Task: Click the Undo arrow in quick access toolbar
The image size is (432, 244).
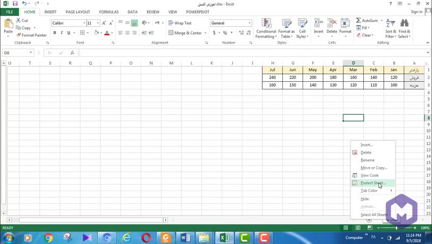Action: click(24, 4)
